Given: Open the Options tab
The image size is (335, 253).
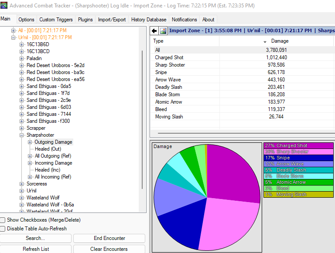Looking at the screenshot, I should (26, 20).
